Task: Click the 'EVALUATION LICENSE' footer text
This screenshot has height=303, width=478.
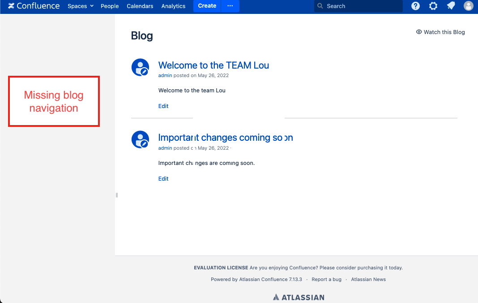Action: point(221,268)
